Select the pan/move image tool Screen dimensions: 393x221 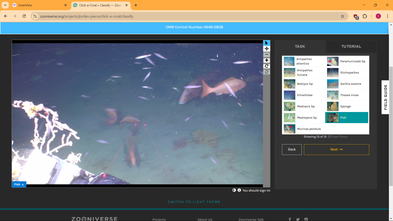[267, 49]
